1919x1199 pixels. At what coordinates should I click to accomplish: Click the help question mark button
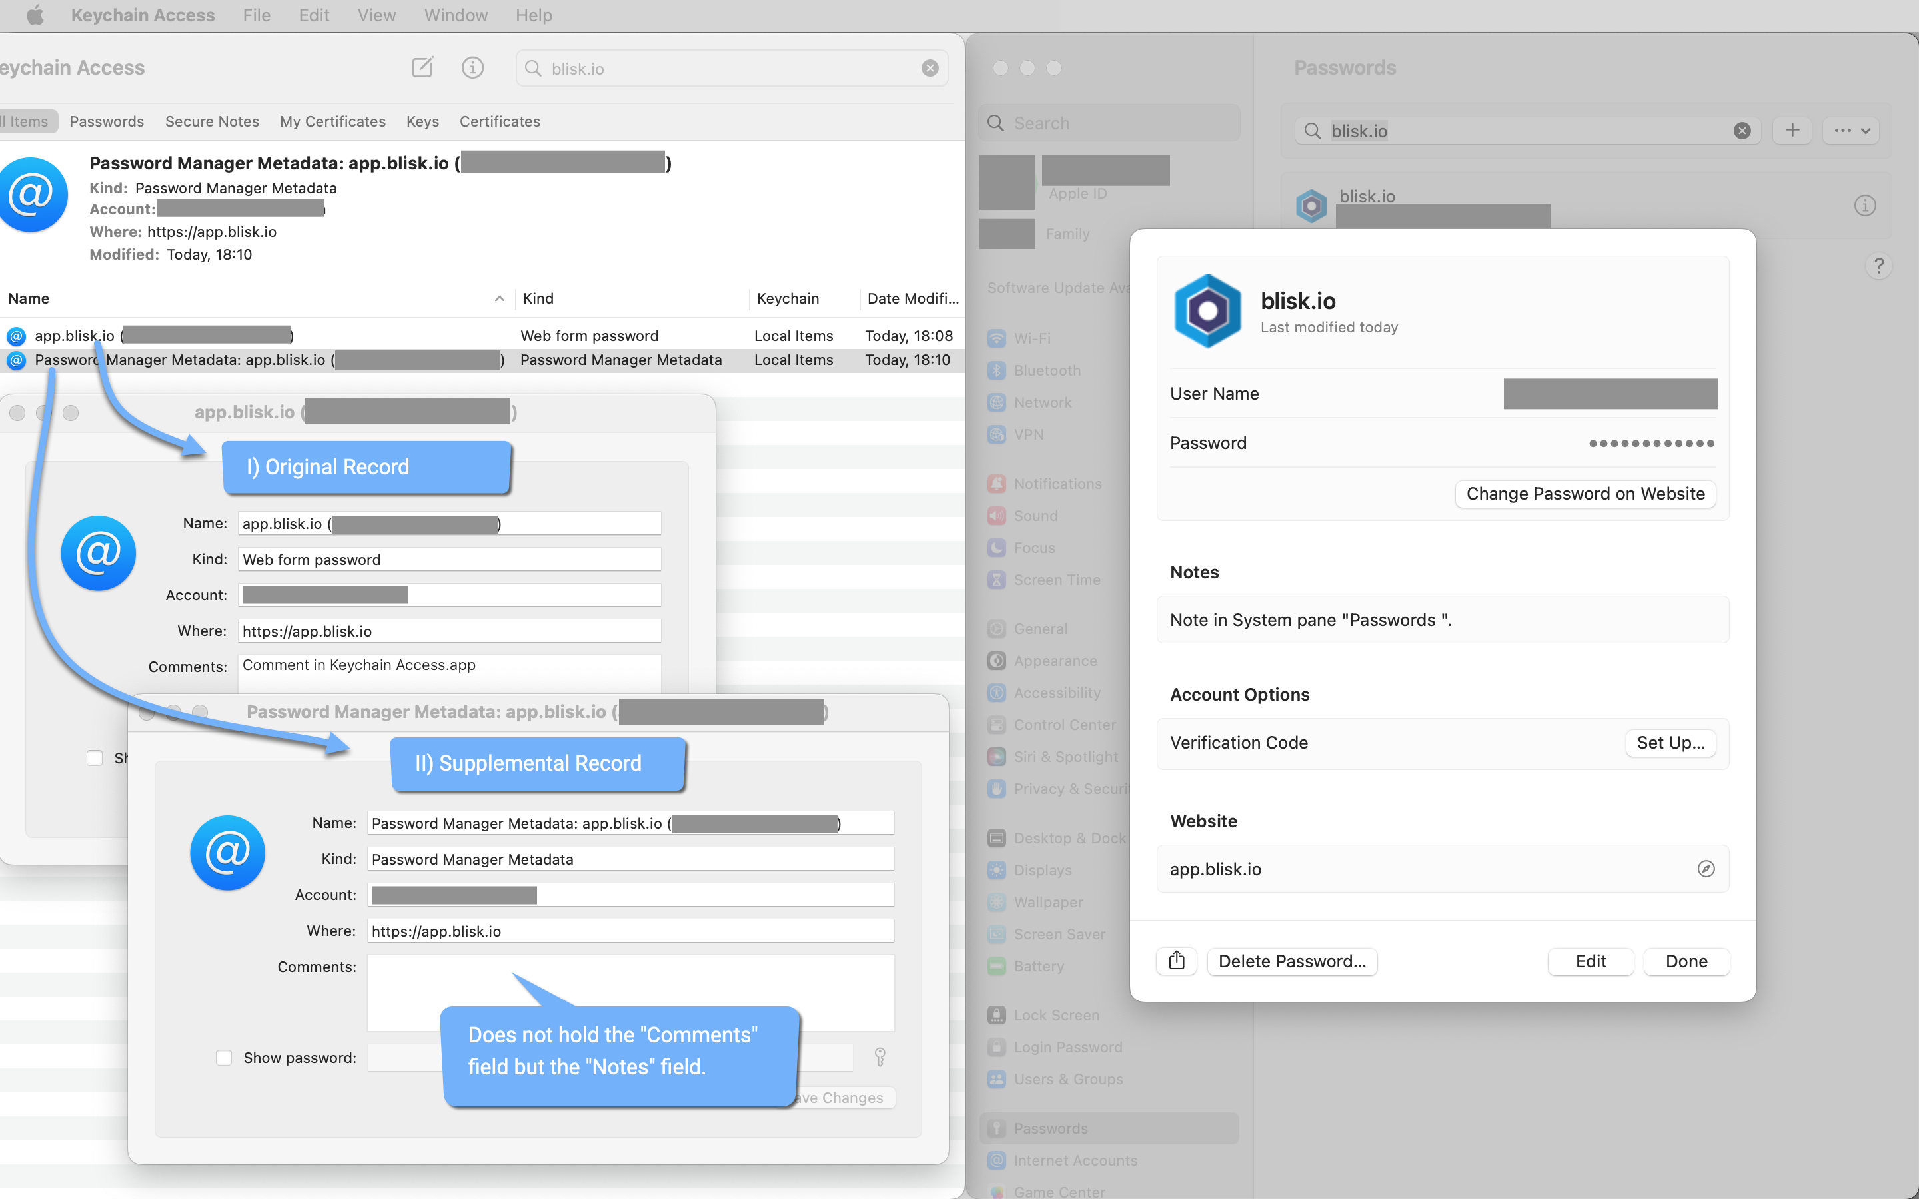[x=1878, y=266]
